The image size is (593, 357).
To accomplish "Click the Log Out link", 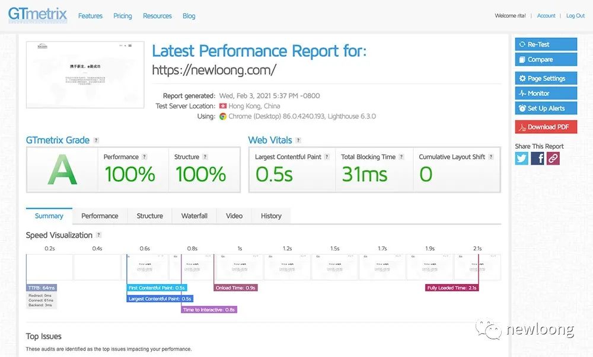I will 575,16.
